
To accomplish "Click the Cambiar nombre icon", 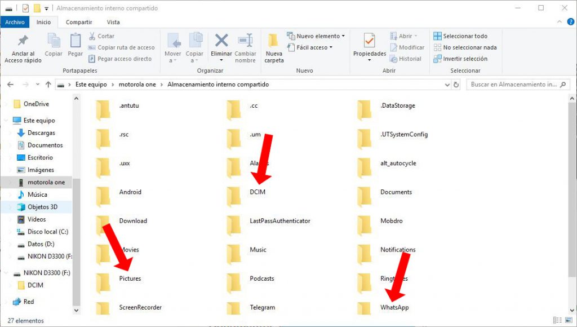I will click(245, 42).
